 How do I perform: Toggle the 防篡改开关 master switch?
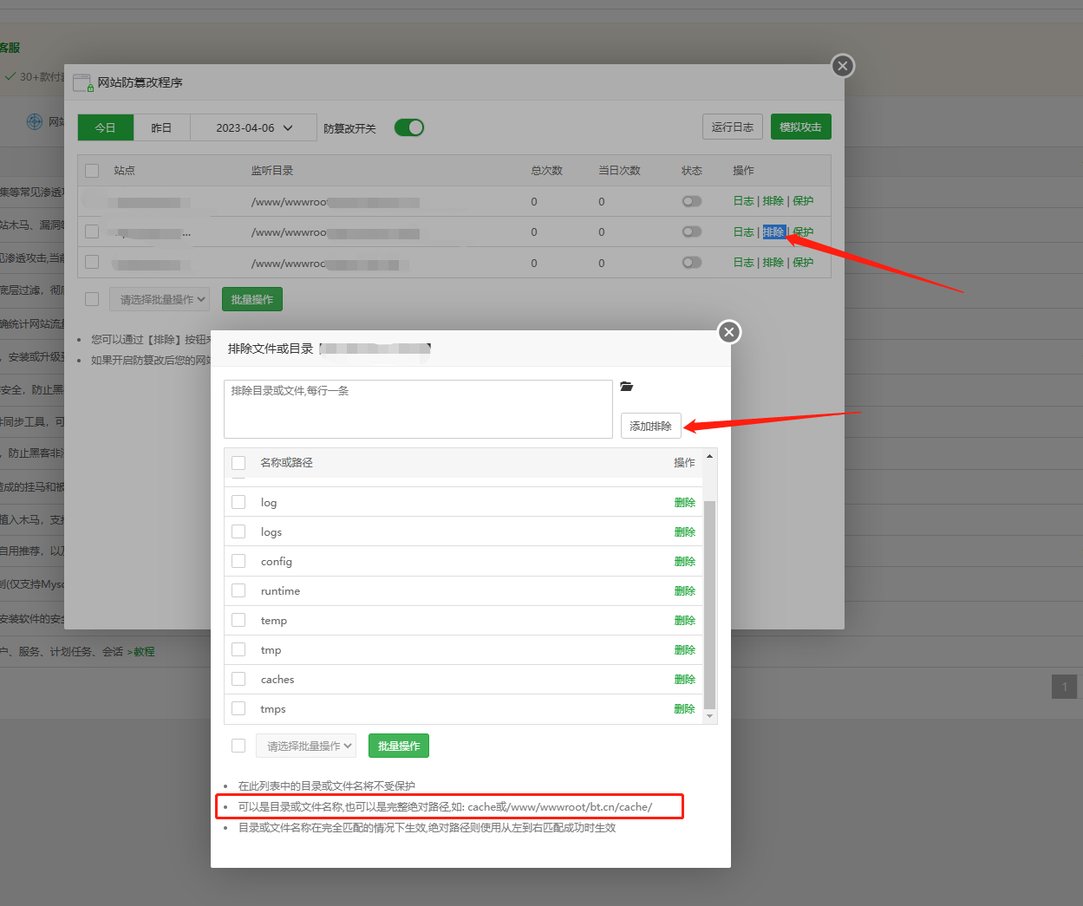click(409, 127)
